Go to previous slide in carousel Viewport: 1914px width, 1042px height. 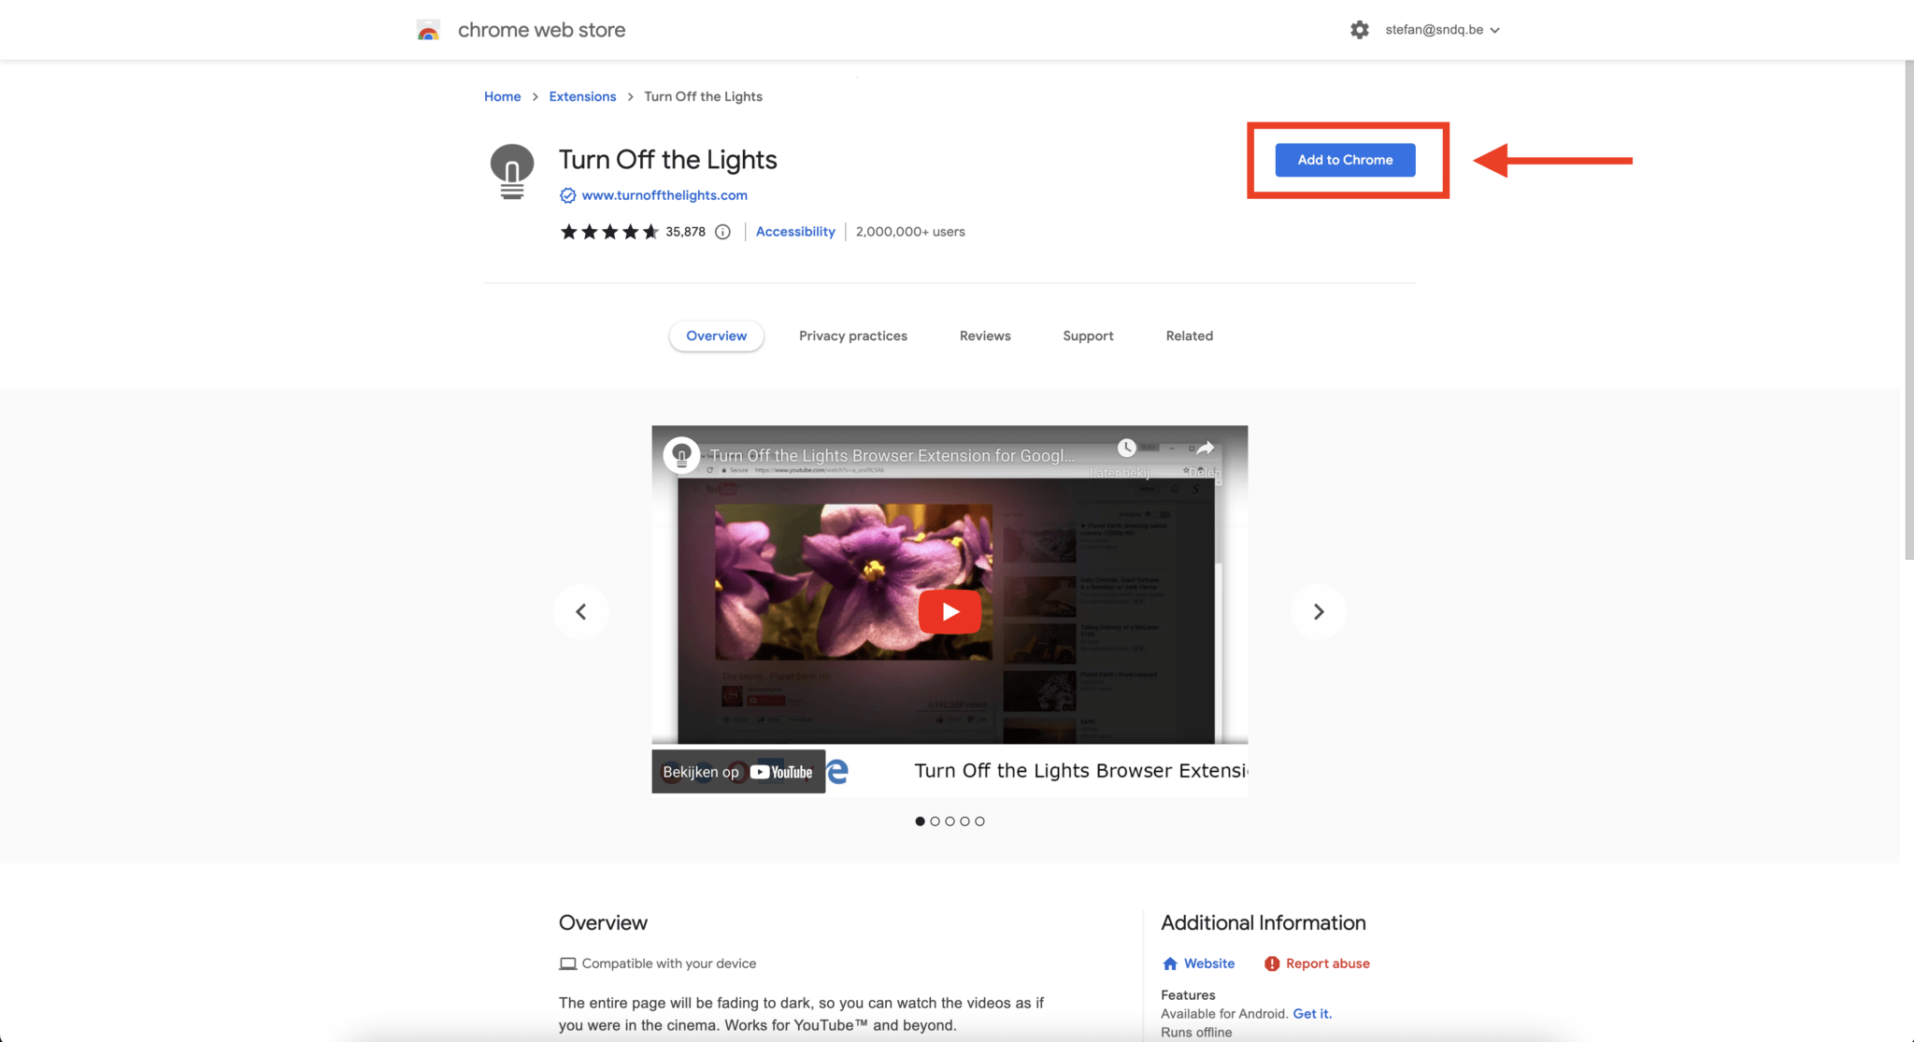pos(581,611)
